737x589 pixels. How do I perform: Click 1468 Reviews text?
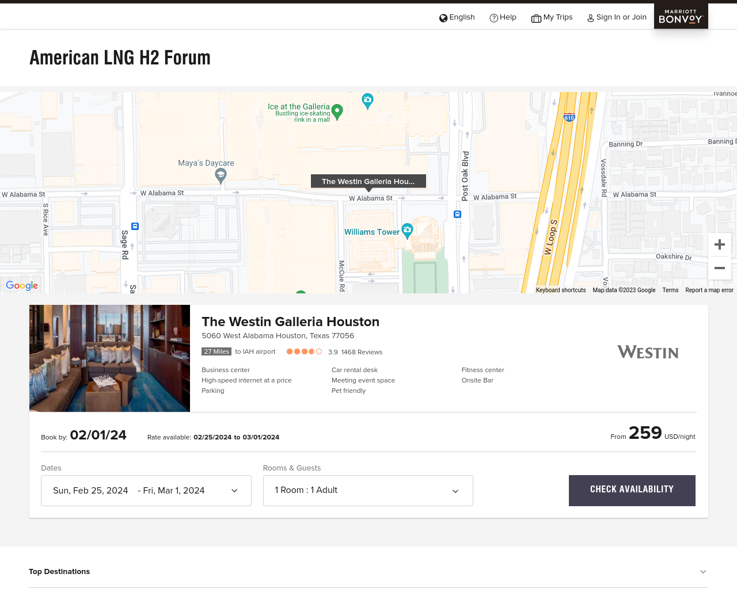[x=362, y=352]
